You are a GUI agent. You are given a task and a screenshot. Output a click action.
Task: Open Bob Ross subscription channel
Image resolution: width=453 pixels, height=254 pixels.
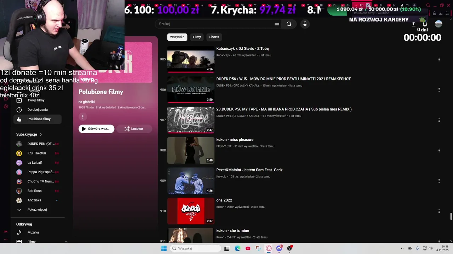coord(37,191)
